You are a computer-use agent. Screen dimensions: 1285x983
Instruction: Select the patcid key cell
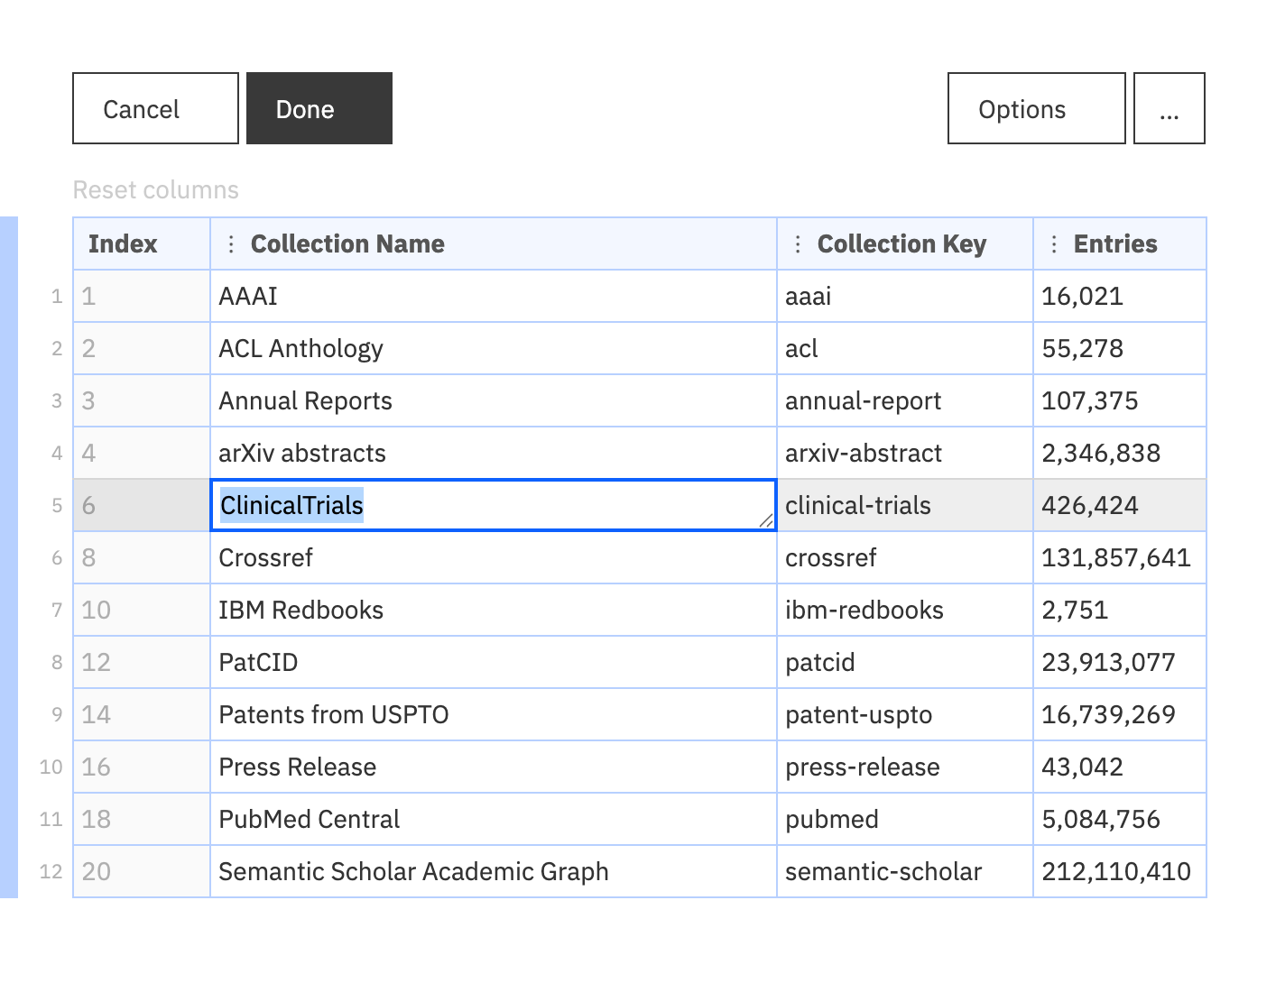[x=905, y=662]
